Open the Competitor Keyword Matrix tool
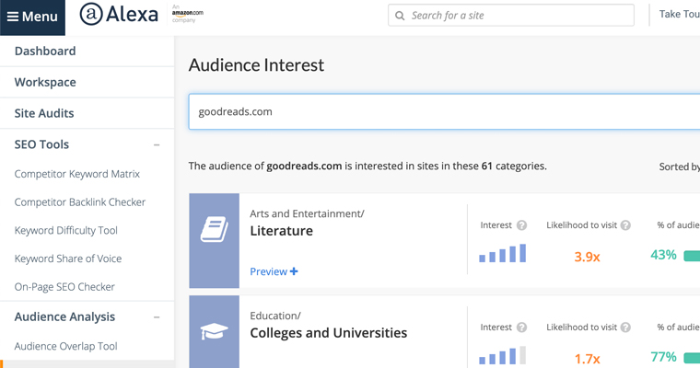700x368 pixels. 77,174
